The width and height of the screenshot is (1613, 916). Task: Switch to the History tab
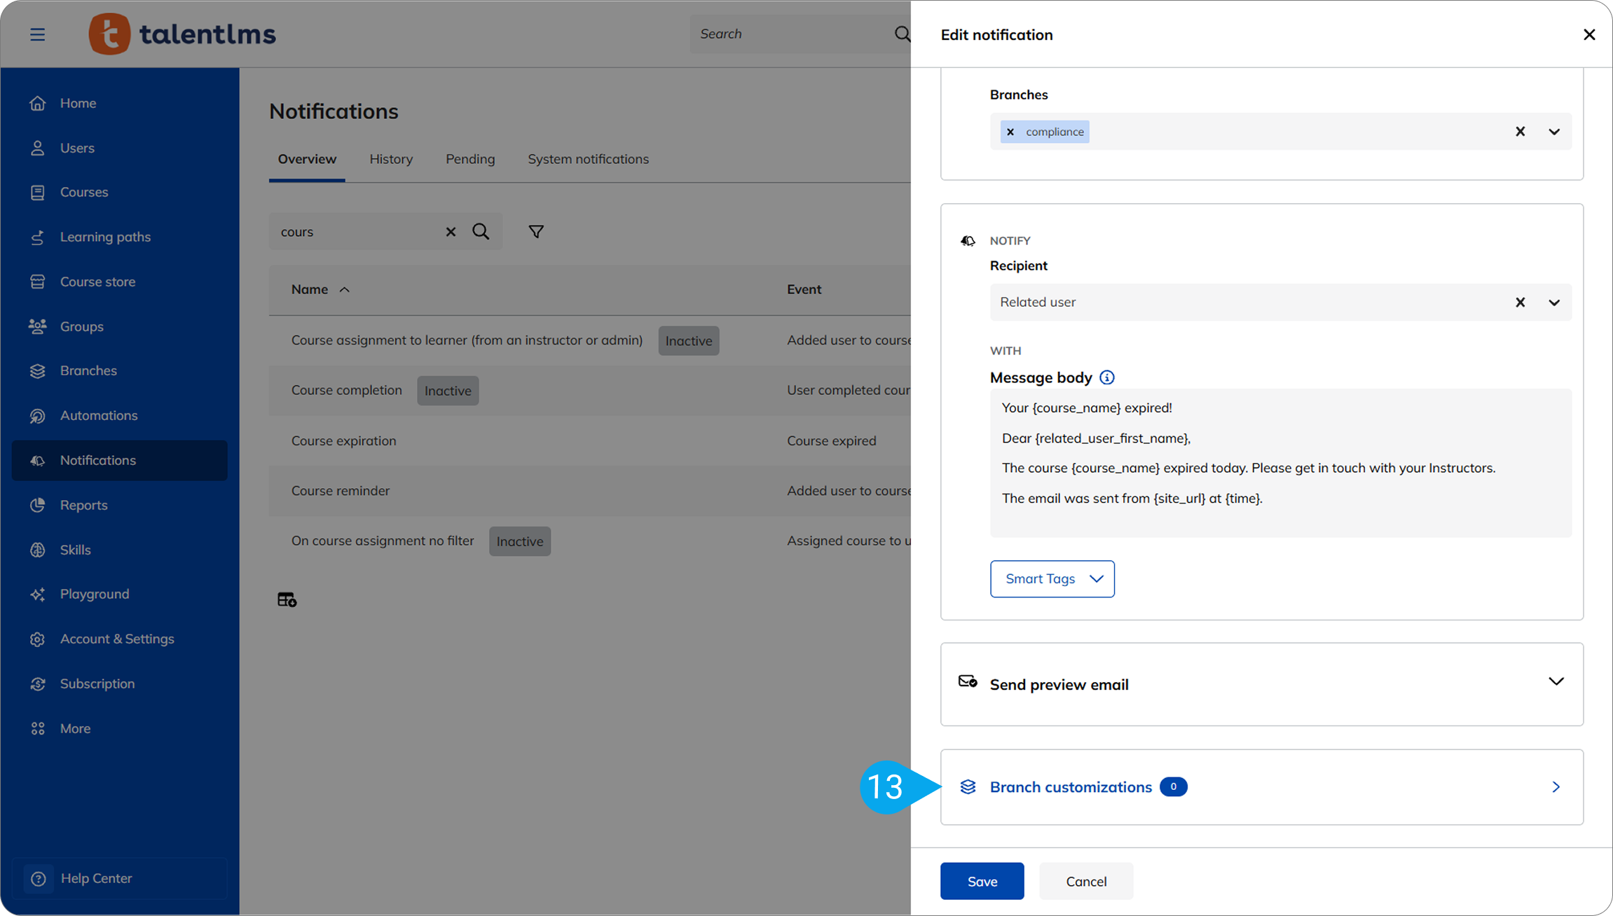click(x=391, y=159)
